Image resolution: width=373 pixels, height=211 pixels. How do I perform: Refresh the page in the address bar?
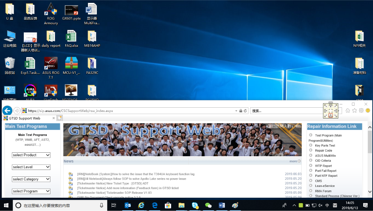coord(245,111)
